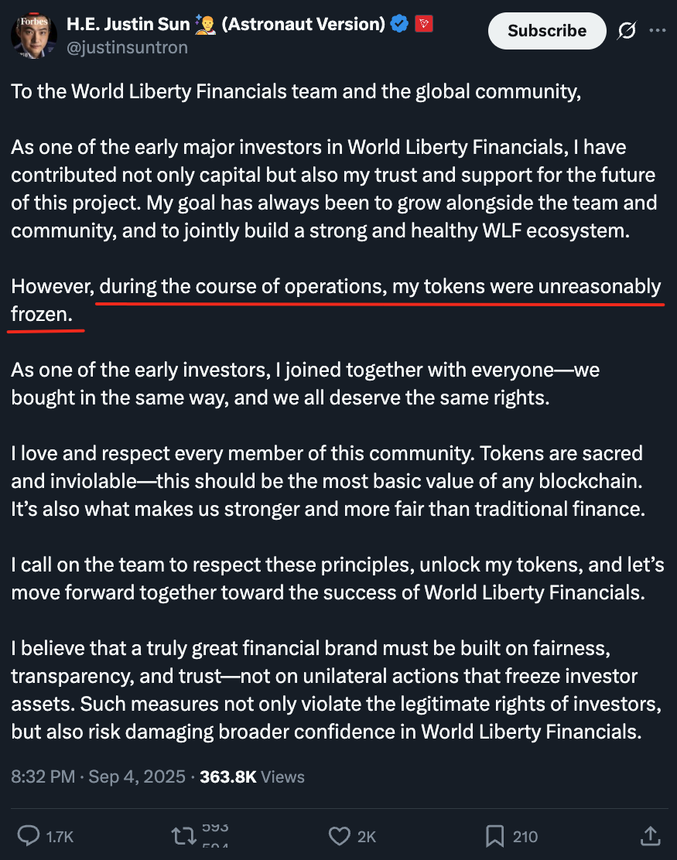
Task: Share post via the upload arrow icon
Action: pyautogui.click(x=650, y=836)
